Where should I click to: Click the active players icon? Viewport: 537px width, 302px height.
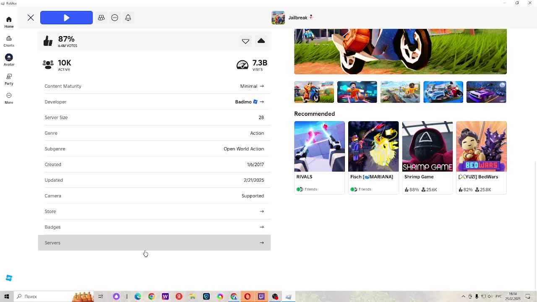(48, 64)
